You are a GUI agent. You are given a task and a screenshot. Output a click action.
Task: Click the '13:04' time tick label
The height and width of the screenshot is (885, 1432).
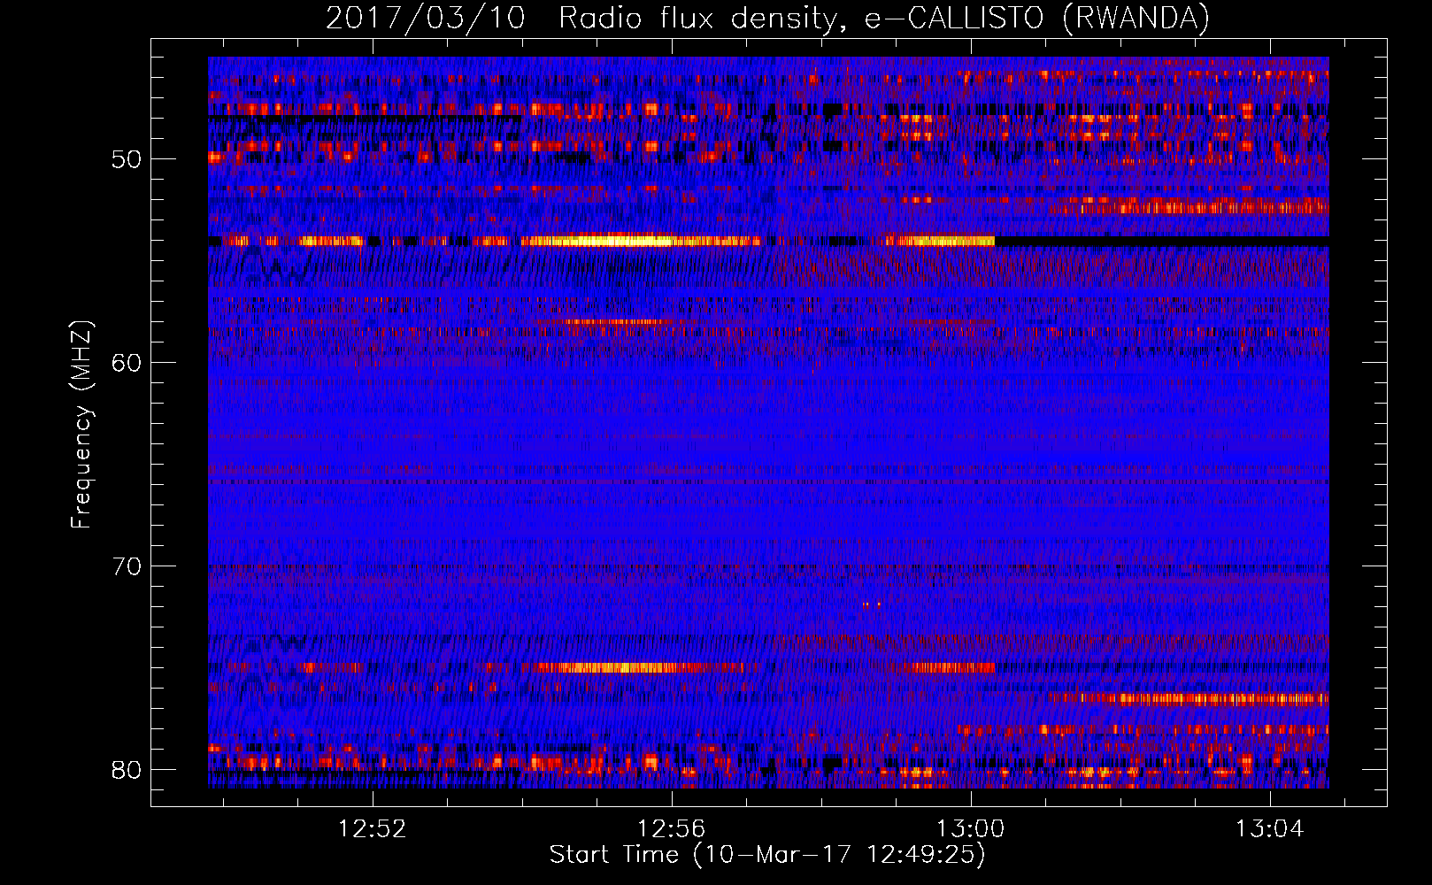[1270, 828]
